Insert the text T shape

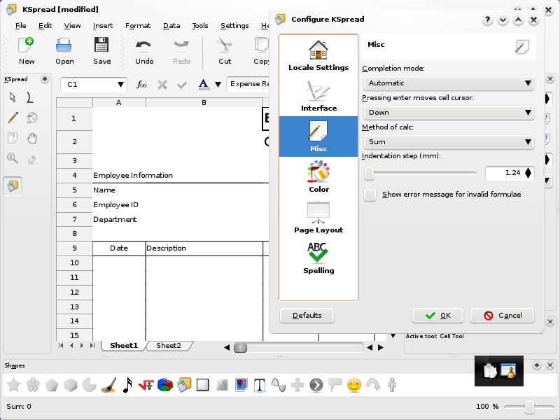[260, 385]
